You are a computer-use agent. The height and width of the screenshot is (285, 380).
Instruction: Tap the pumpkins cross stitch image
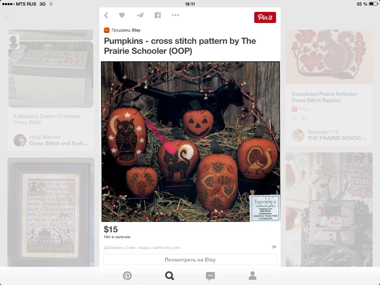(x=190, y=141)
